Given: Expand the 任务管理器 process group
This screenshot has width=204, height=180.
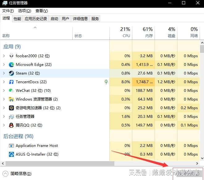Looking at the screenshot, I should (x=4, y=117).
